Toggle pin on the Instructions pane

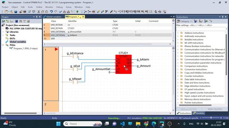point(223,17)
